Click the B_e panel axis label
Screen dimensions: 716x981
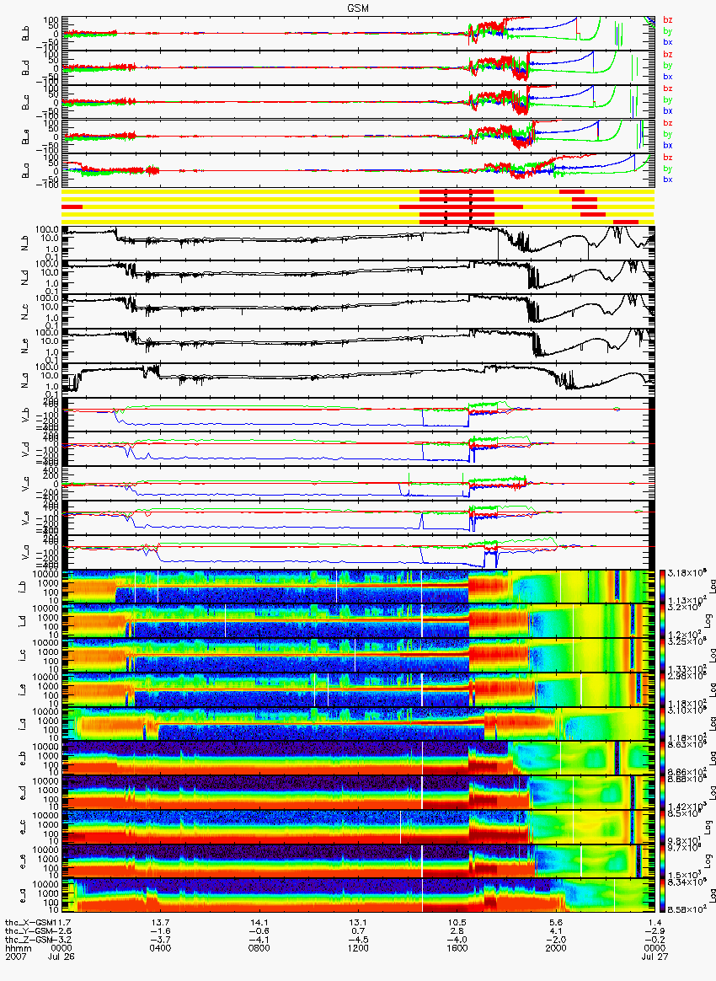point(25,137)
